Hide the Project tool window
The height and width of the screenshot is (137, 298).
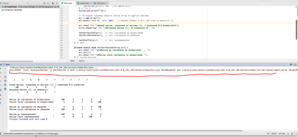[57, 3]
